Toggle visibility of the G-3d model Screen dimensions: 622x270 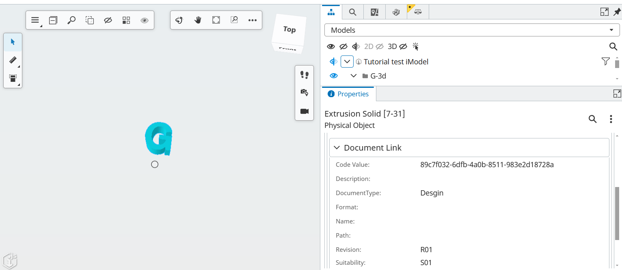(333, 76)
